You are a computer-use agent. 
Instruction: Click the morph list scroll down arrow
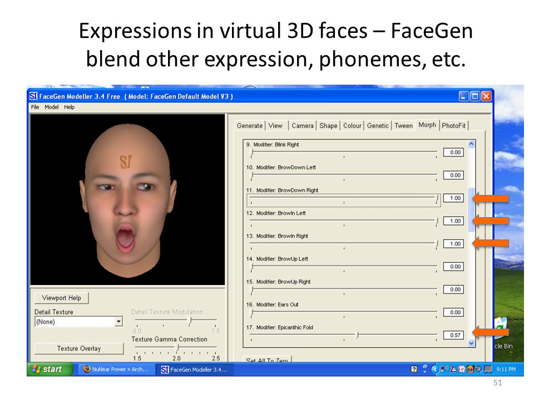pyautogui.click(x=471, y=343)
